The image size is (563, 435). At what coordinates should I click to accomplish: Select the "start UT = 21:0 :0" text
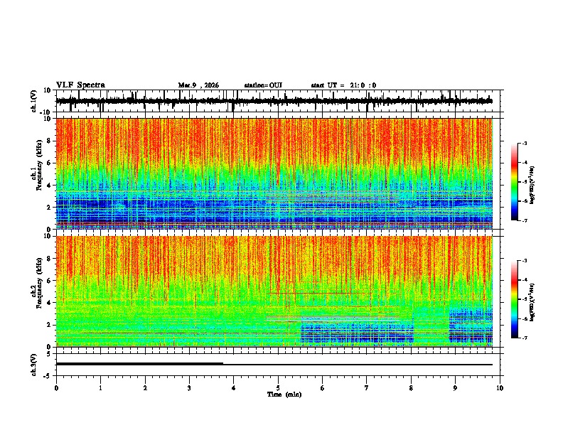[343, 85]
